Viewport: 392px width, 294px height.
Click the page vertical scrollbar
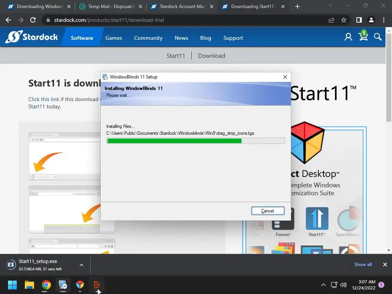[389, 77]
